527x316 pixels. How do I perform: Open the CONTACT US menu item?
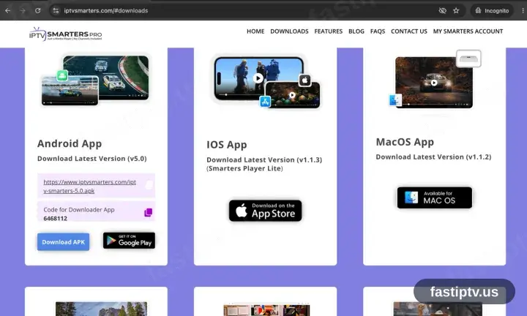(409, 31)
